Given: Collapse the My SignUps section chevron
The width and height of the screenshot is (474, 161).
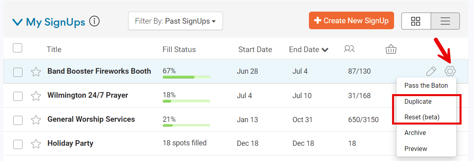Looking at the screenshot, I should [17, 22].
